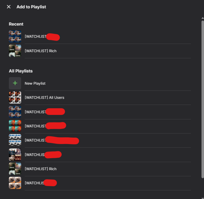Click Rich thumbnail in All Playlists section

tap(15, 169)
